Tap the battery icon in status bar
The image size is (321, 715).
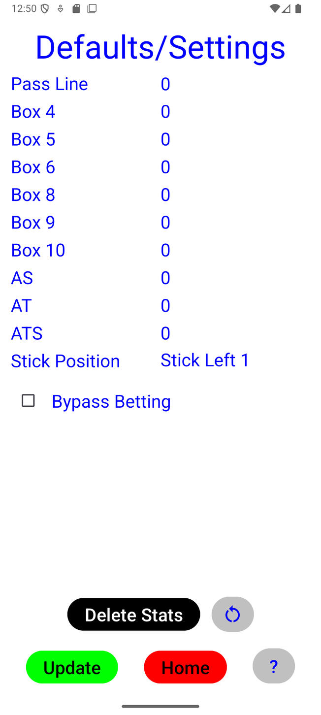tap(298, 8)
